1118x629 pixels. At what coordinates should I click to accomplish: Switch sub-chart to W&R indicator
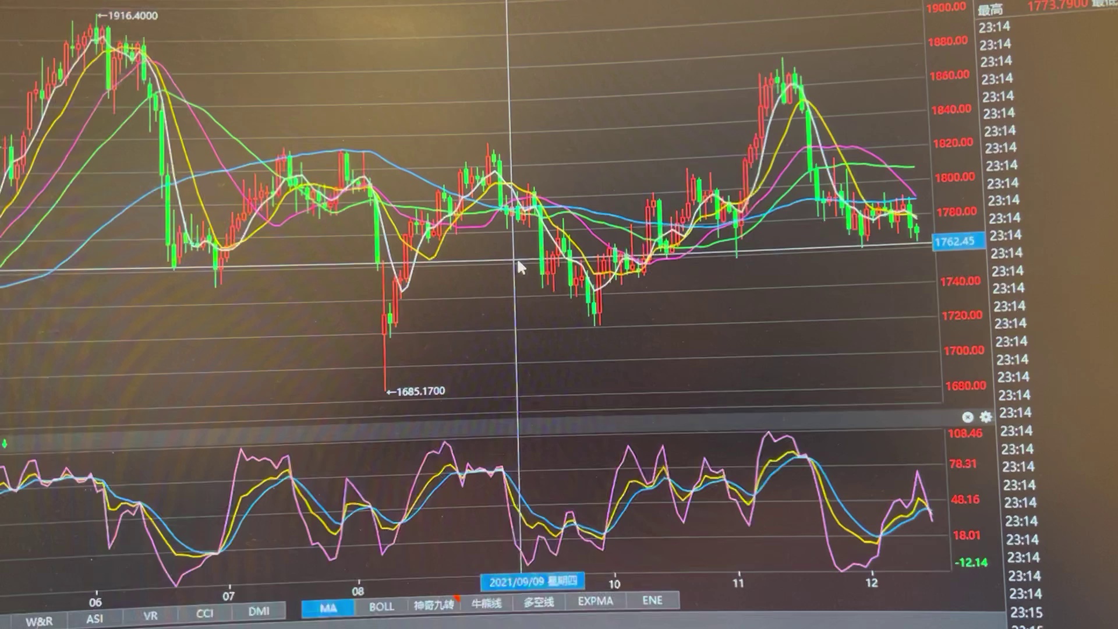(x=39, y=621)
